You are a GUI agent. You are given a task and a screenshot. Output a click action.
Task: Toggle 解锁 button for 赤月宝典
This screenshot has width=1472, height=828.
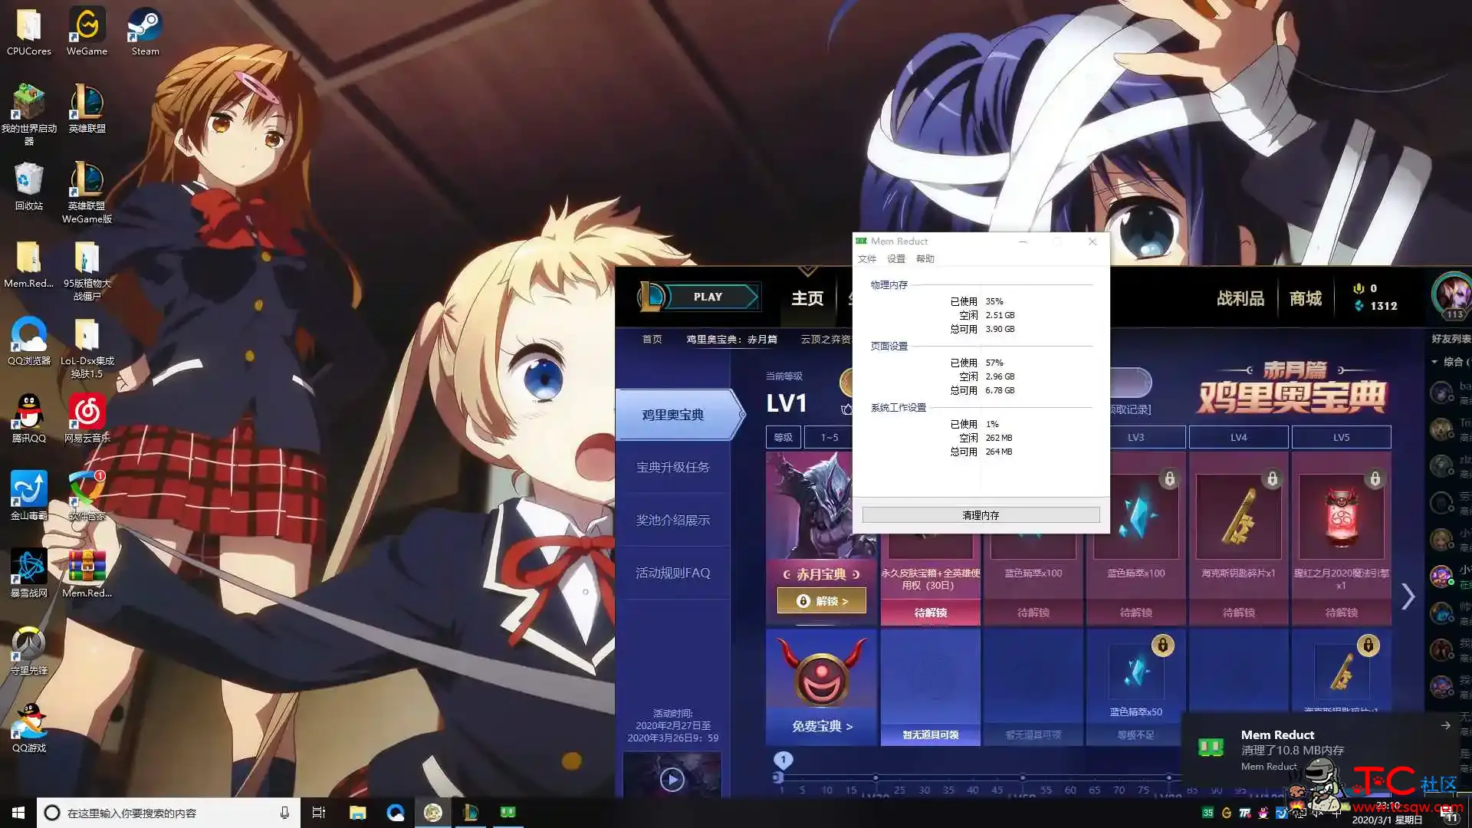click(821, 600)
